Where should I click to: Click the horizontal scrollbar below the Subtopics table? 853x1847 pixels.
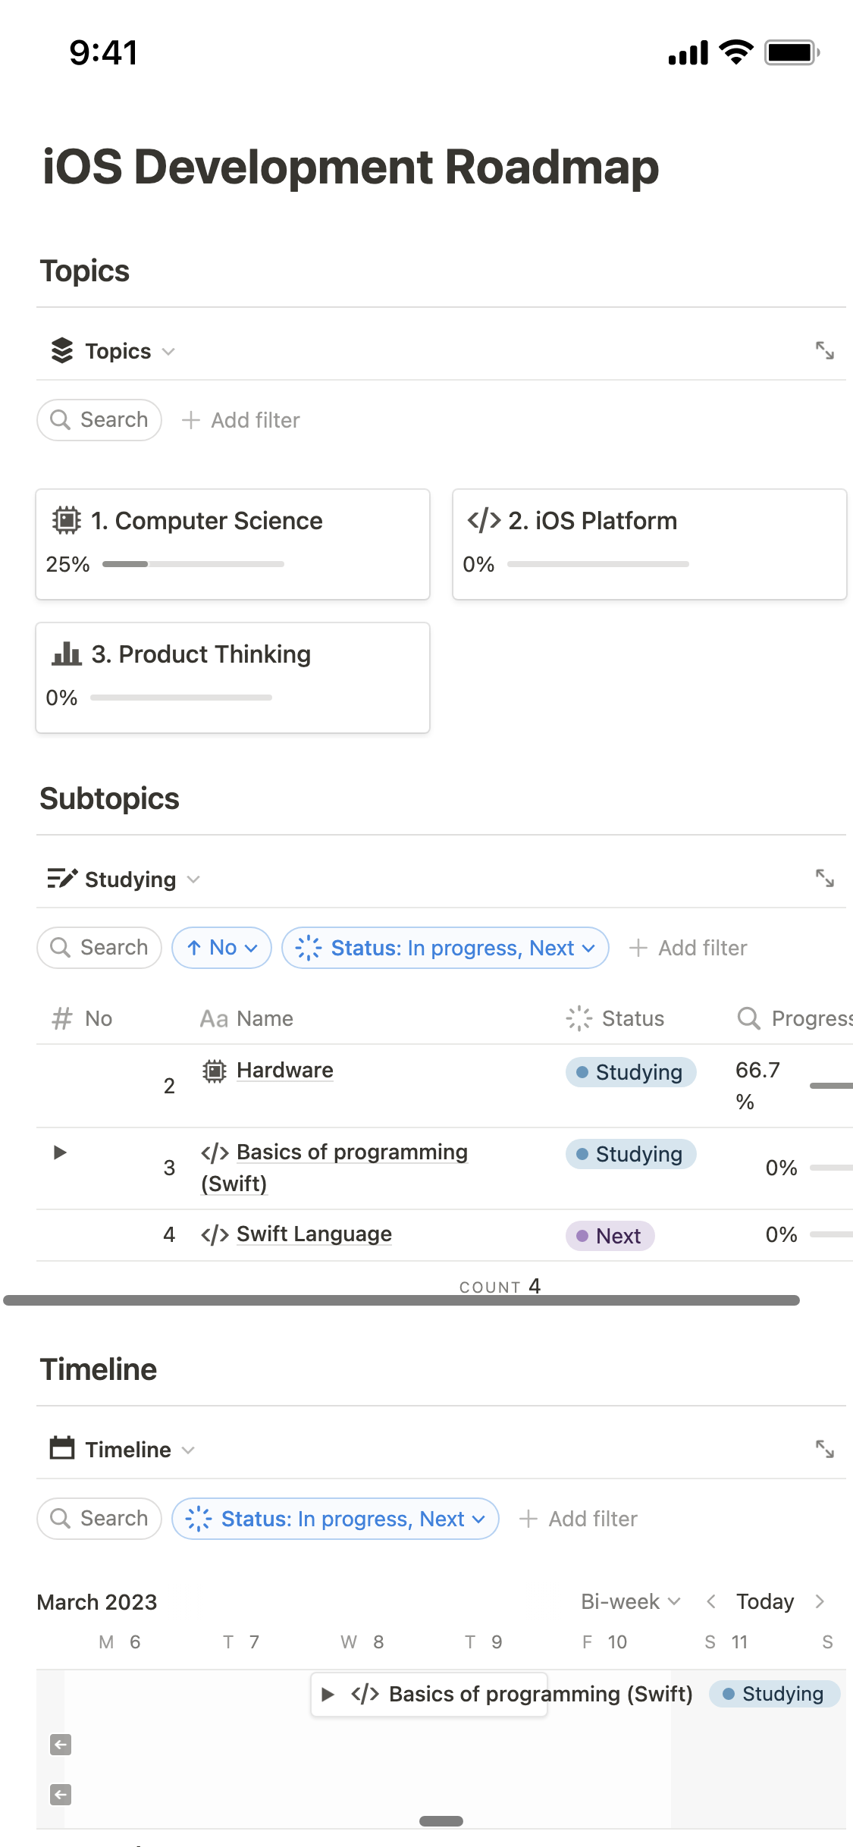[402, 1297]
